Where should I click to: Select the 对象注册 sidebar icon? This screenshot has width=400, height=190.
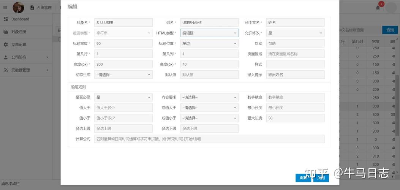(x=6, y=32)
